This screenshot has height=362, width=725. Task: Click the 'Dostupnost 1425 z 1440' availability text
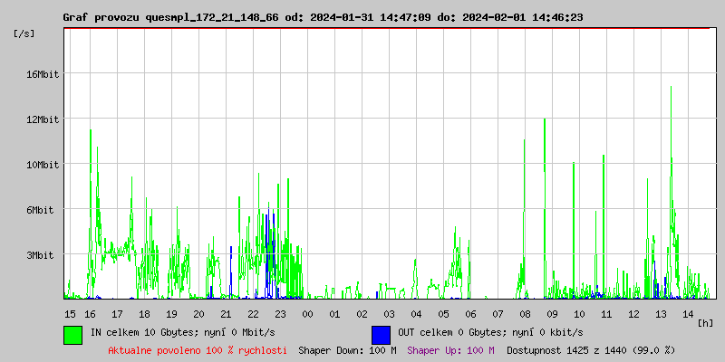(591, 350)
